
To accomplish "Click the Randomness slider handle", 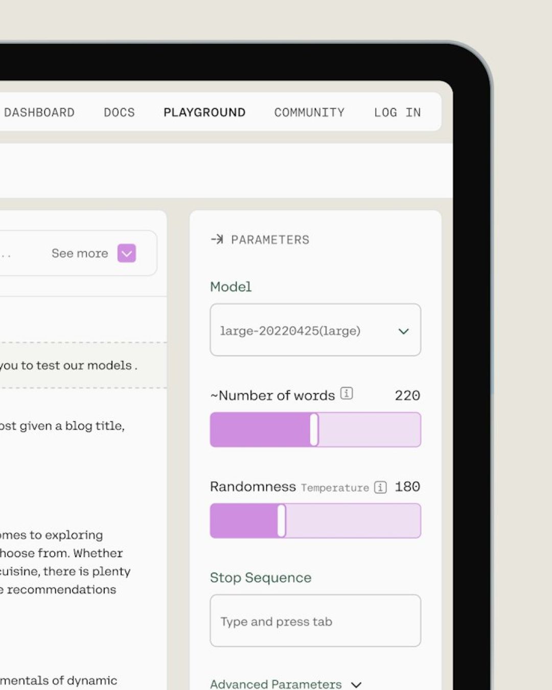I will pos(282,521).
